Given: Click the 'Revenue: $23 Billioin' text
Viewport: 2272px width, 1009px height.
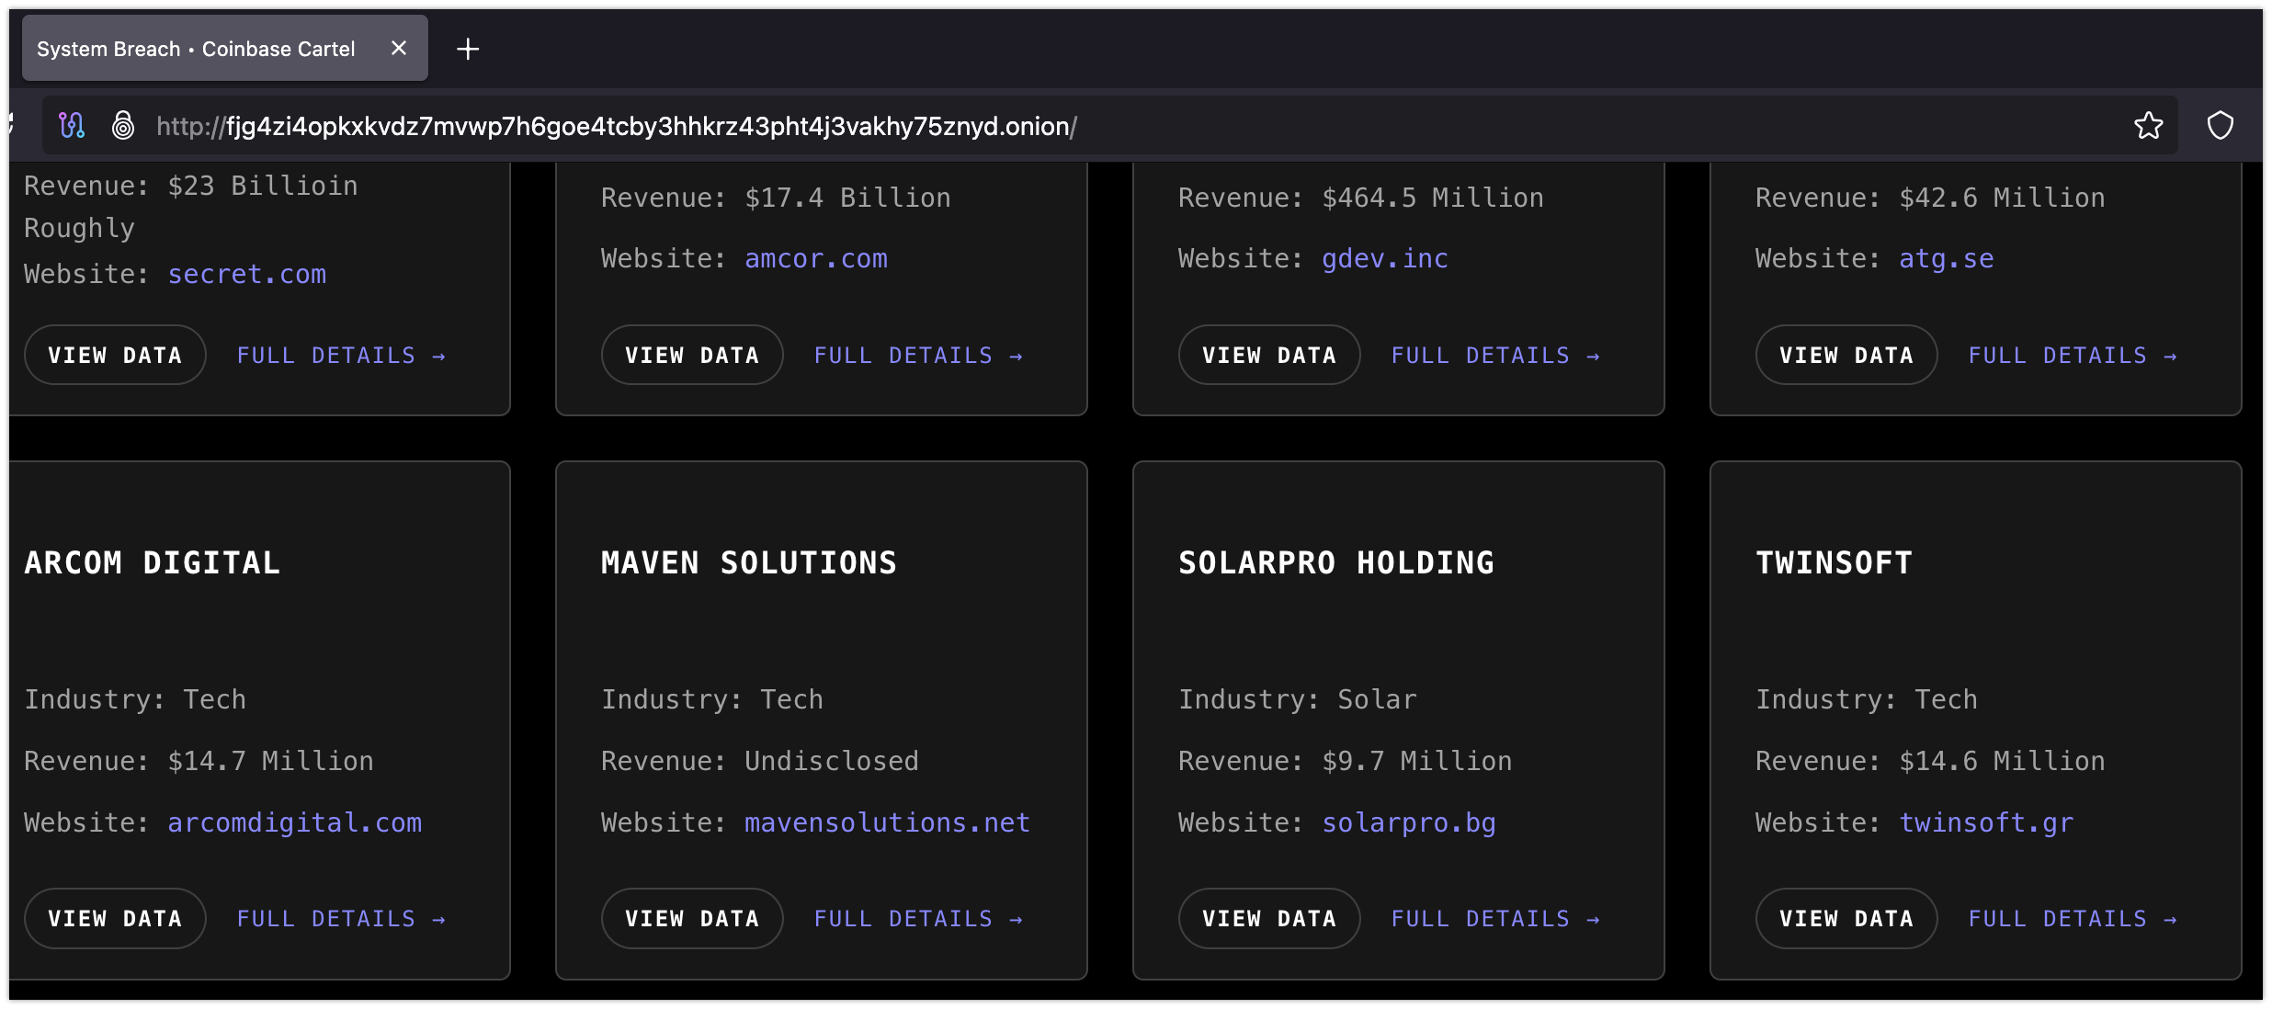Looking at the screenshot, I should click(x=191, y=186).
